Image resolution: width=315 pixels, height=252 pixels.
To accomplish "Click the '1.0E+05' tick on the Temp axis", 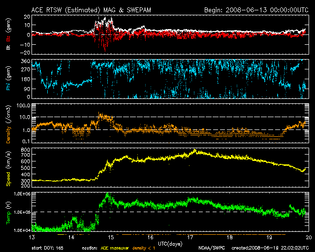I will pyautogui.click(x=22, y=212).
